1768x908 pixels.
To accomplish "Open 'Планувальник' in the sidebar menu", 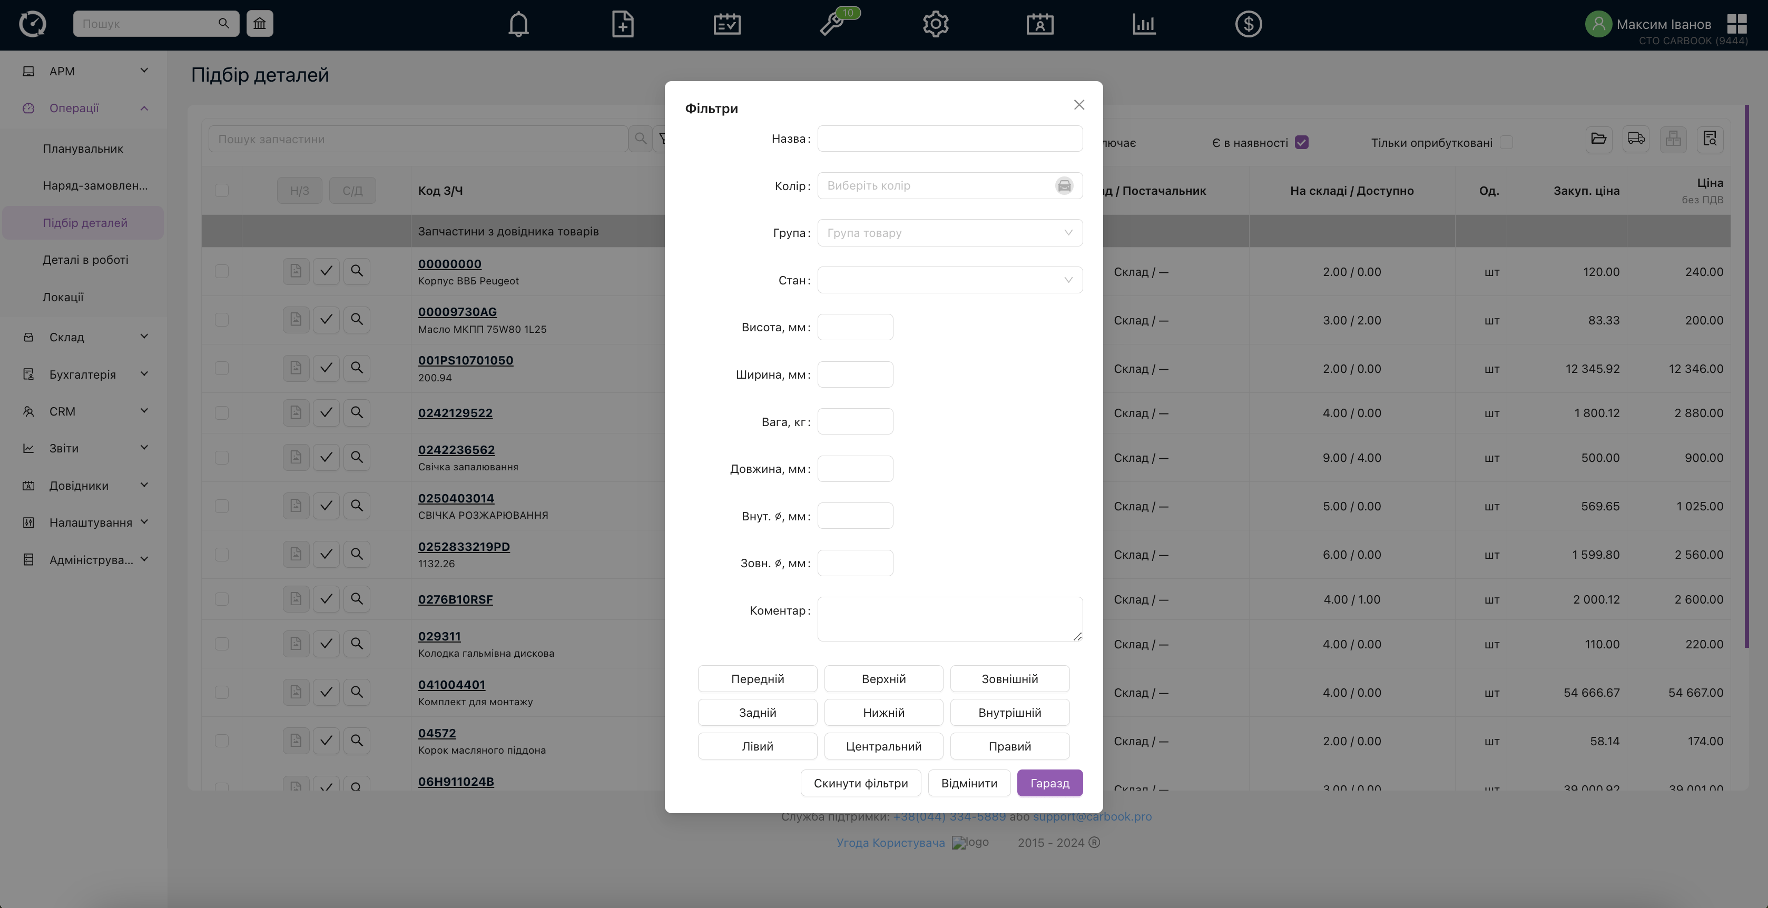I will coord(83,149).
